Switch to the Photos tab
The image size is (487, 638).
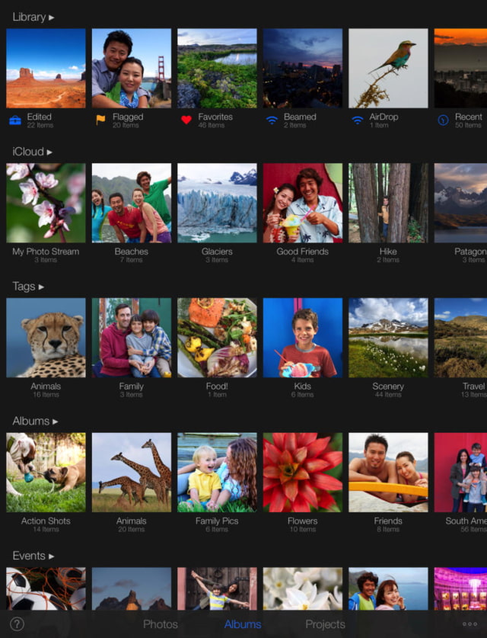pos(161,624)
